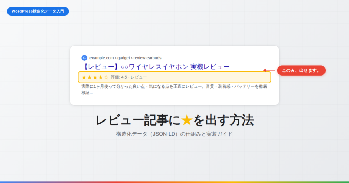
Task: Click the 評価: 4.5 rating text
Action: click(118, 77)
